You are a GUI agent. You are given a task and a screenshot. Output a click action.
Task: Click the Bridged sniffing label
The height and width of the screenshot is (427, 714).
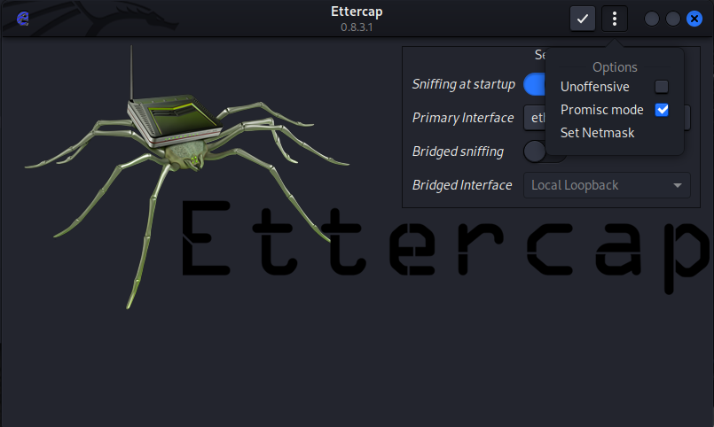458,151
